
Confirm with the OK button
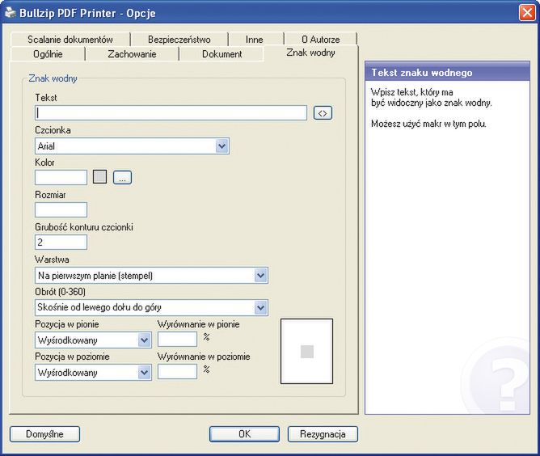pos(244,434)
